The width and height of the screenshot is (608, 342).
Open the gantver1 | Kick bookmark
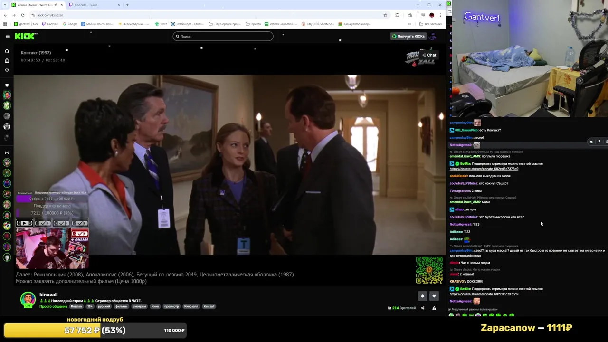(x=26, y=24)
